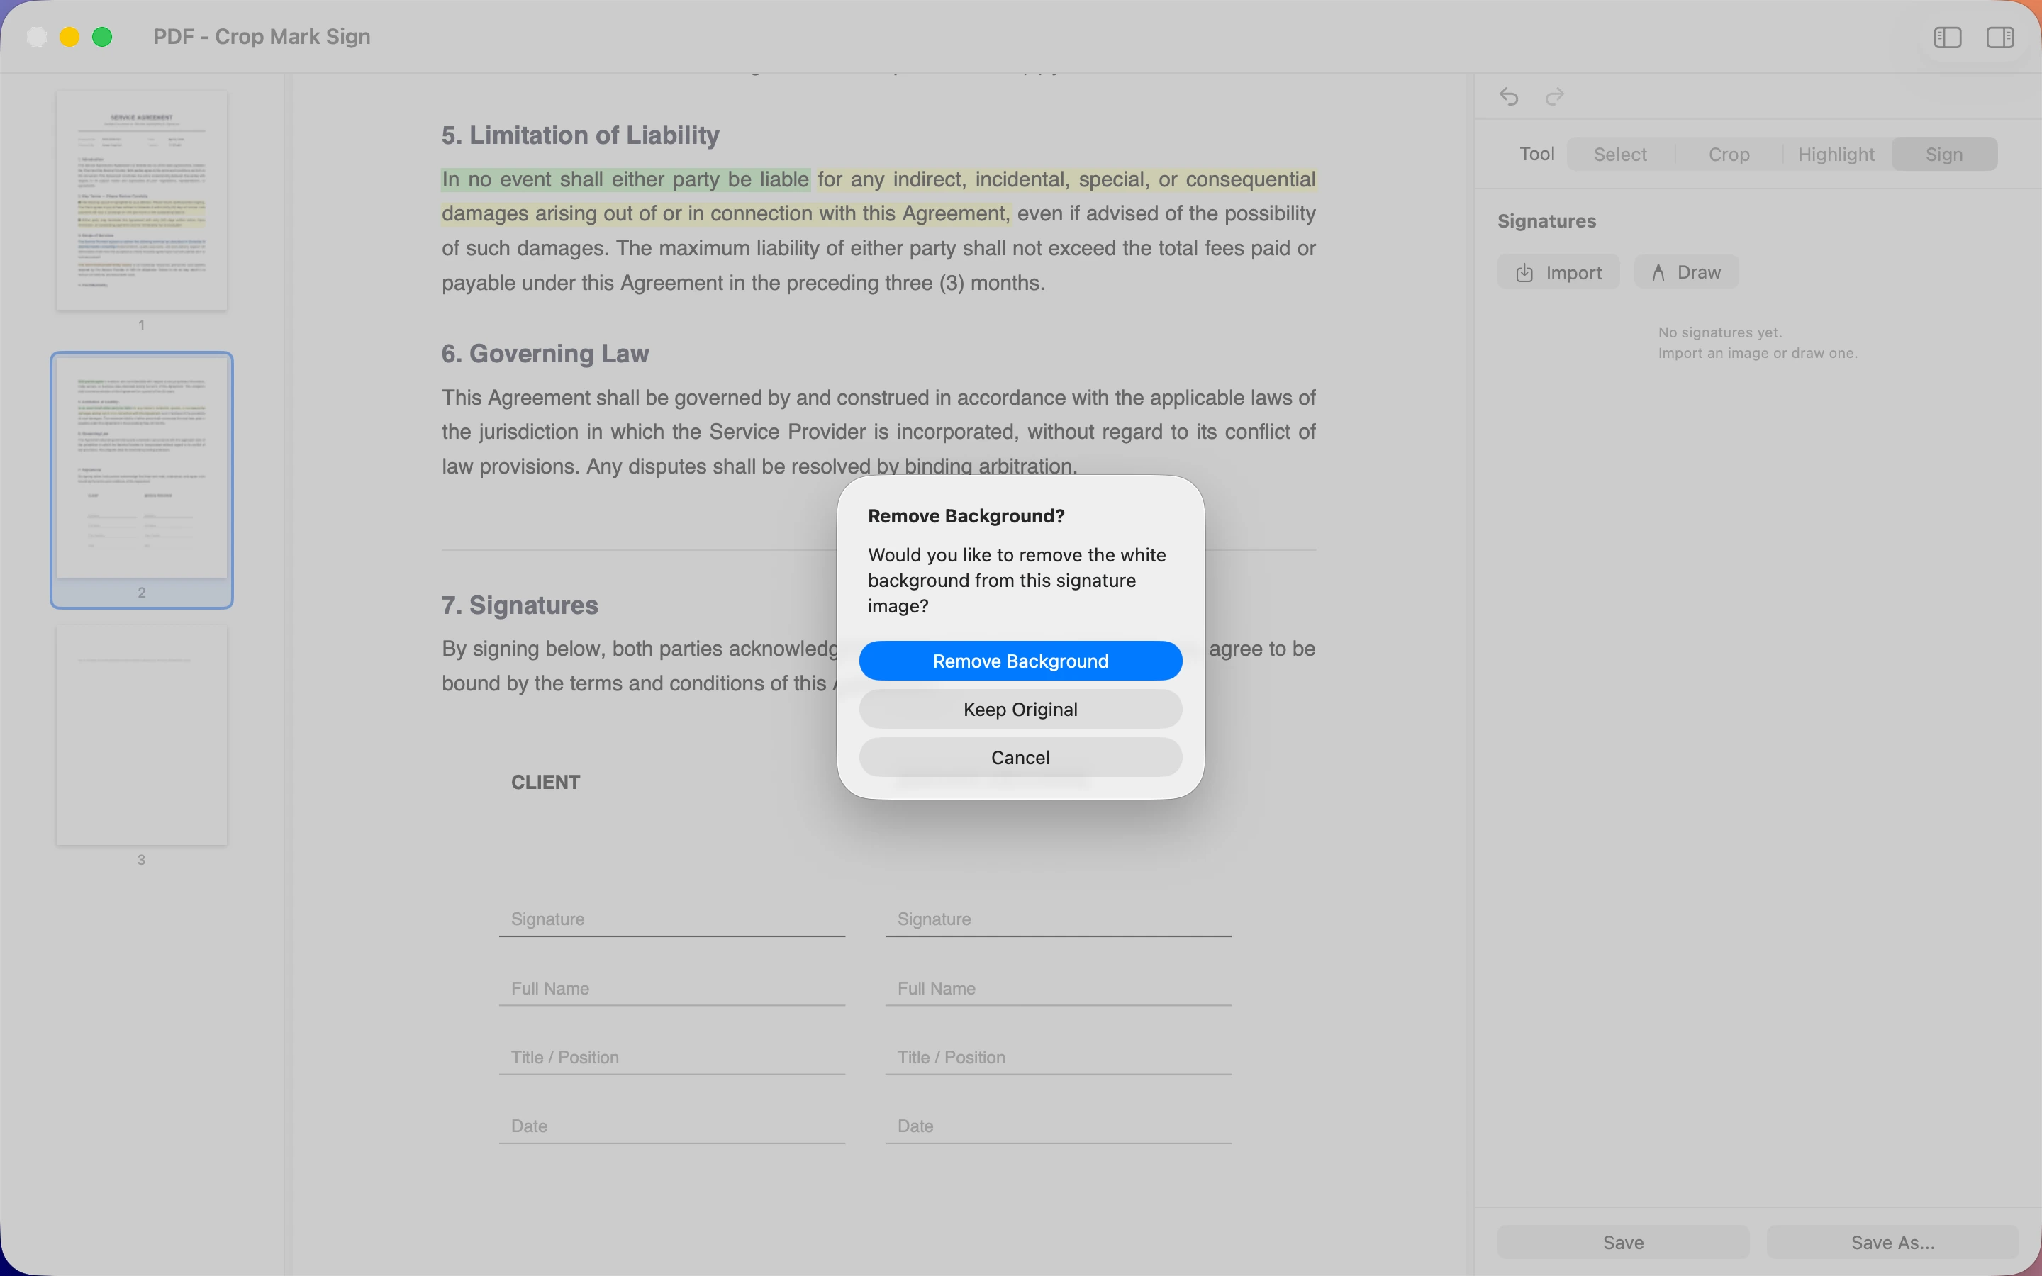The height and width of the screenshot is (1276, 2042).
Task: Choose Keep Original in dialog
Action: (1020, 709)
